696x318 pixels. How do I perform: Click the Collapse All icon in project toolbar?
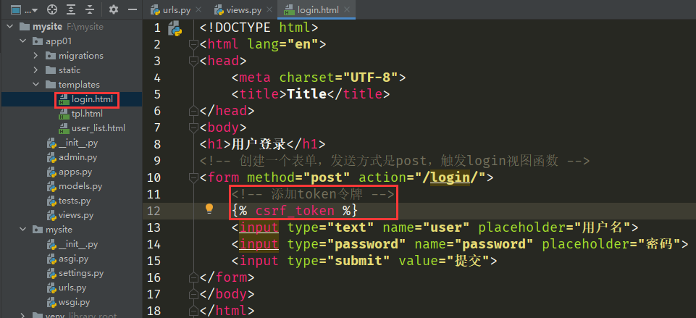click(90, 10)
